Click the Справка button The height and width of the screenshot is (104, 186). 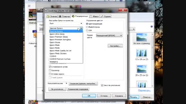tap(119, 96)
